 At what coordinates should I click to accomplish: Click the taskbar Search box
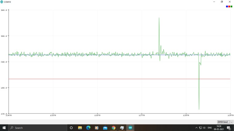tap(38, 128)
